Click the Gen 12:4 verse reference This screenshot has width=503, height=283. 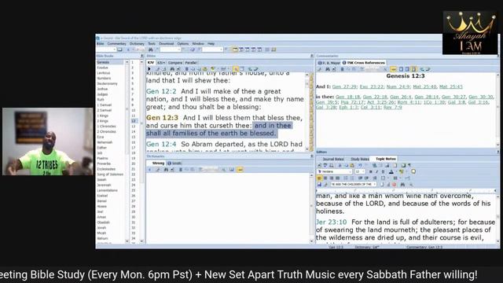coord(161,145)
